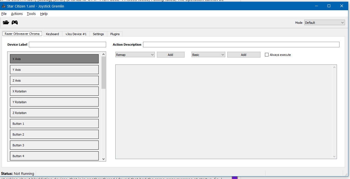Image resolution: width=350 pixels, height=179 pixels.
Task: Select the Button 3 input item
Action: click(x=54, y=145)
